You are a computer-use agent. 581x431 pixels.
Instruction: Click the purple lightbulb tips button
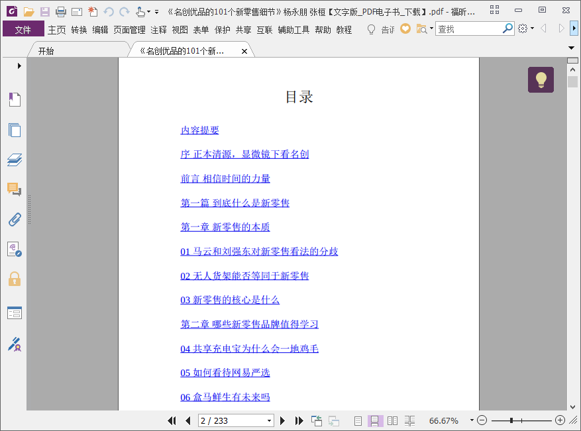541,79
